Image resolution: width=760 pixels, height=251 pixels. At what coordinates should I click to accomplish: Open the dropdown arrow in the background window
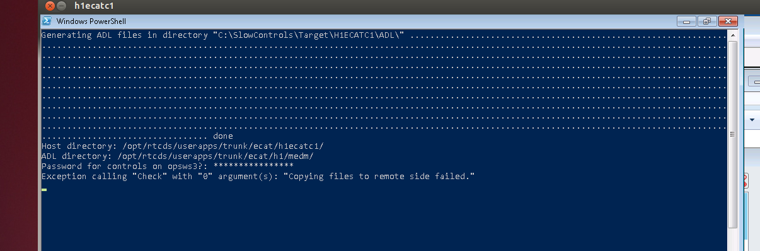(x=752, y=119)
